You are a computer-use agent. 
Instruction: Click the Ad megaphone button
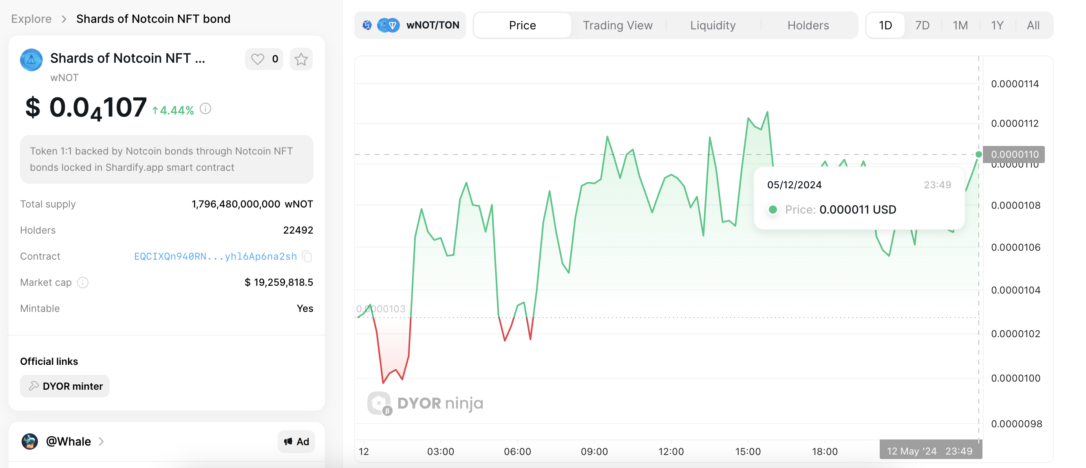click(x=296, y=442)
